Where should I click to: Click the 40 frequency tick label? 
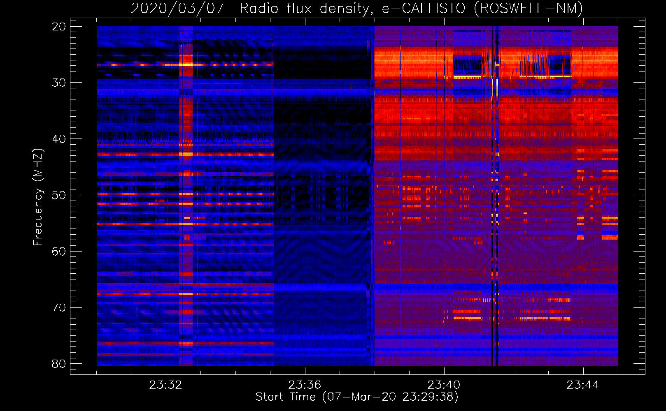click(x=59, y=139)
